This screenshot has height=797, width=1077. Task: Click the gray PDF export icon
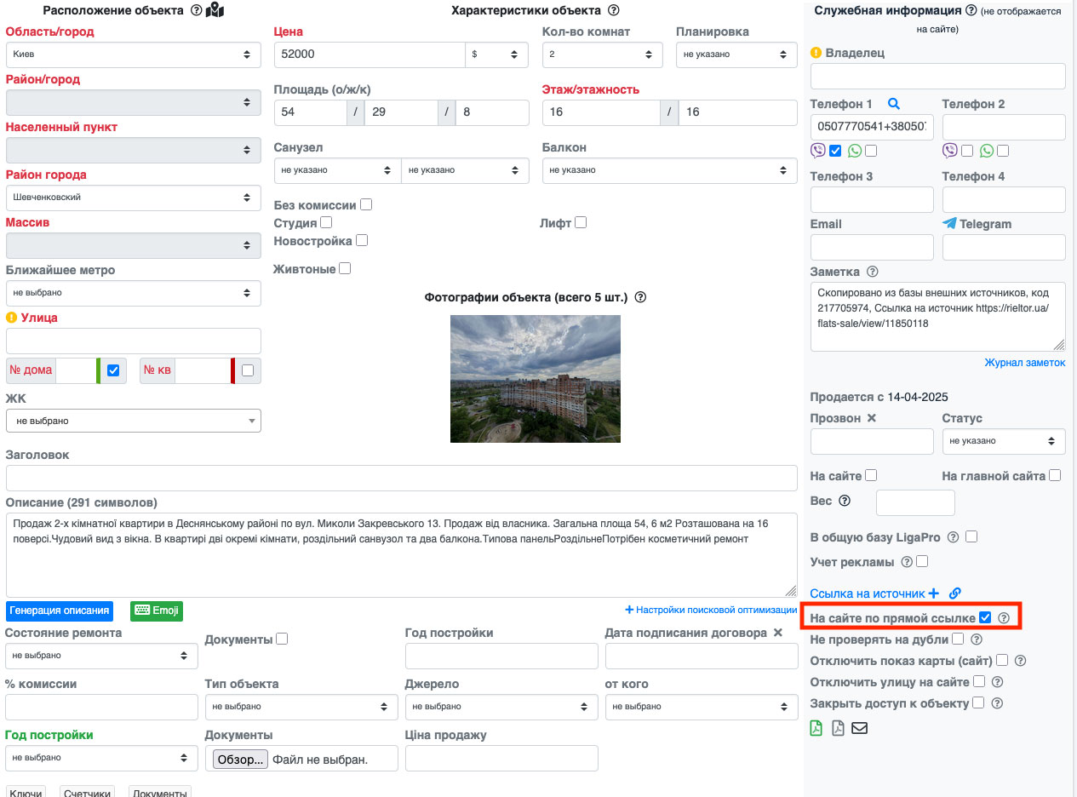point(838,728)
